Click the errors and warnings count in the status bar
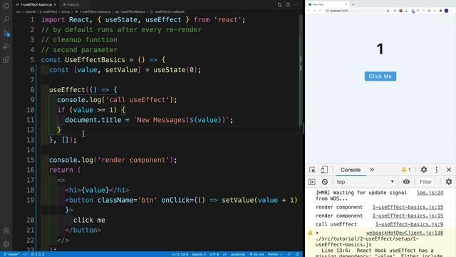Viewport: 456px width, 257px height. pyautogui.click(x=38, y=254)
